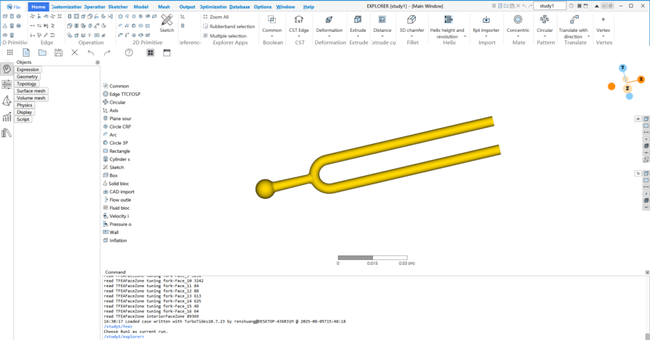
Task: Click the Script object button
Action: coord(23,119)
